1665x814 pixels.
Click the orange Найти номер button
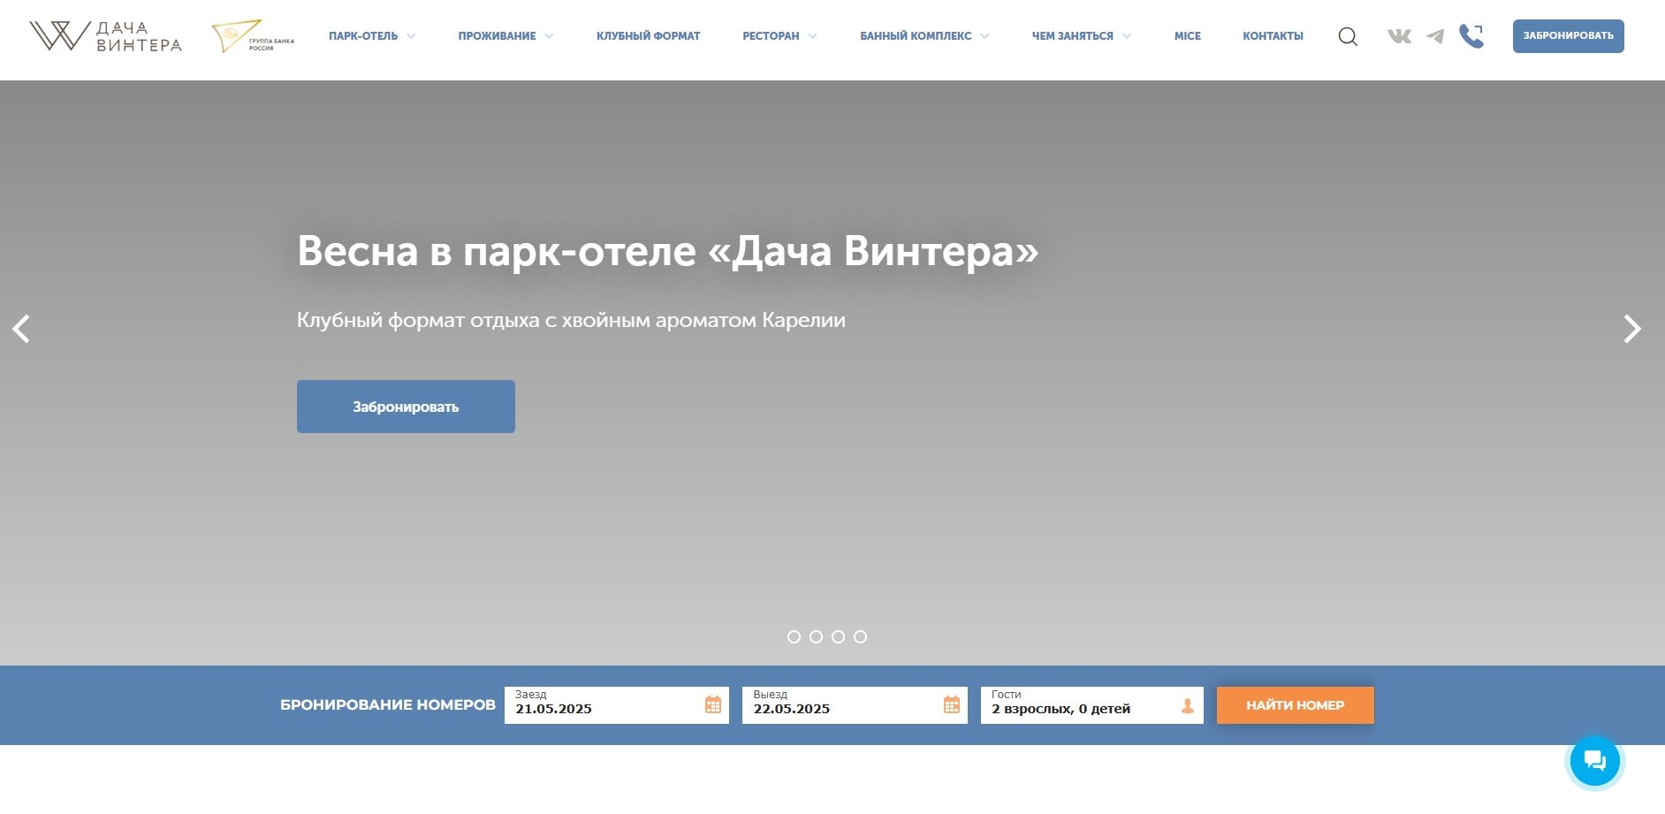click(x=1295, y=705)
